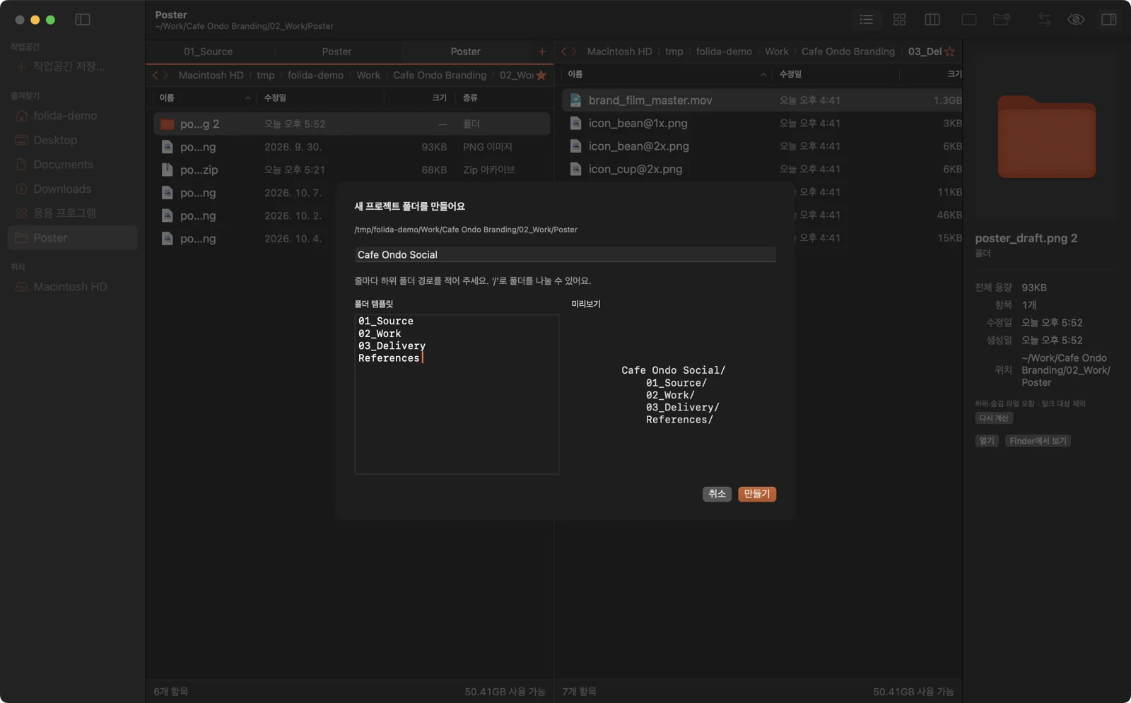Sort left pane by 종류 column

[470, 98]
